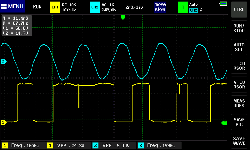Click the RUN/STOP button
Viewport: 250px width, 150px height.
click(239, 28)
